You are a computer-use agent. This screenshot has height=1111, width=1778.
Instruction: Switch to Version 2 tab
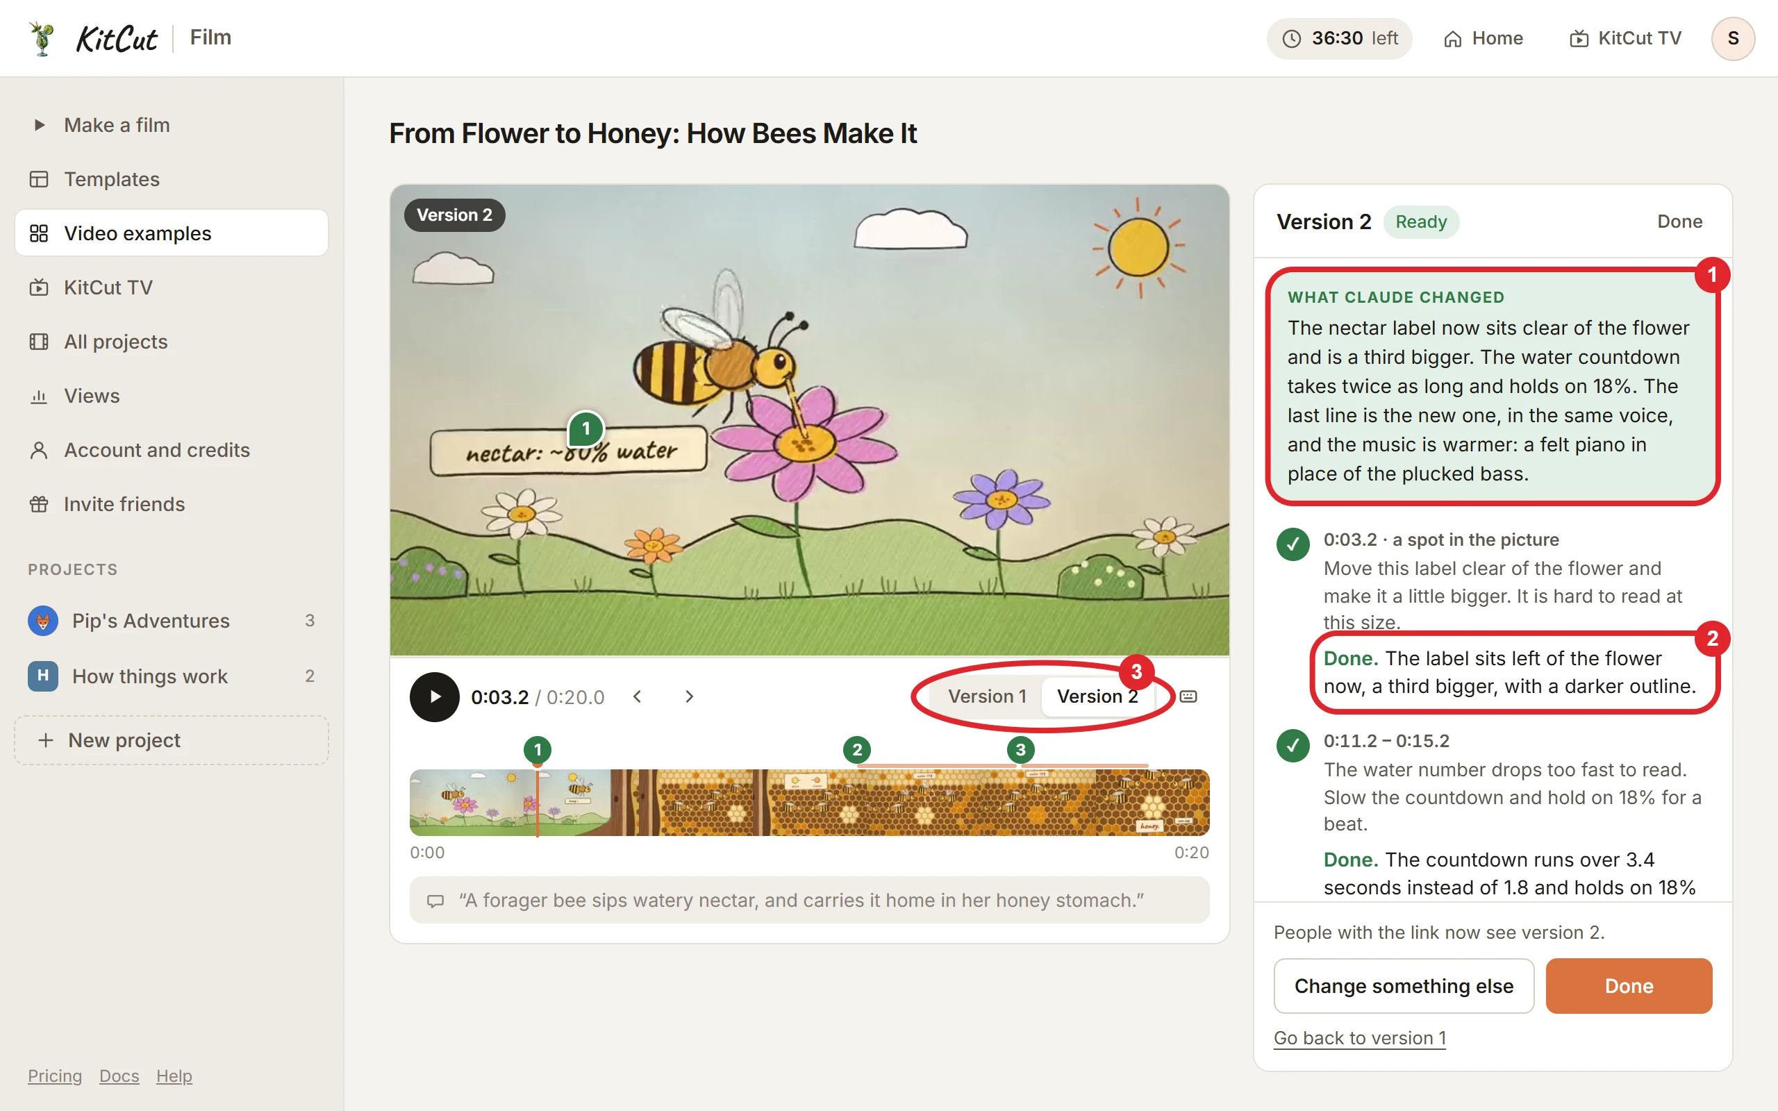[x=1097, y=696]
